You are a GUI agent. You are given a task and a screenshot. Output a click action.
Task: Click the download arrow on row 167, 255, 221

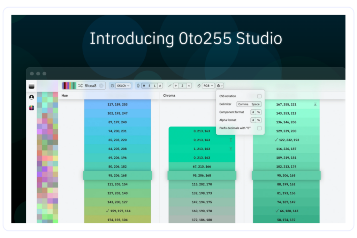point(315,104)
